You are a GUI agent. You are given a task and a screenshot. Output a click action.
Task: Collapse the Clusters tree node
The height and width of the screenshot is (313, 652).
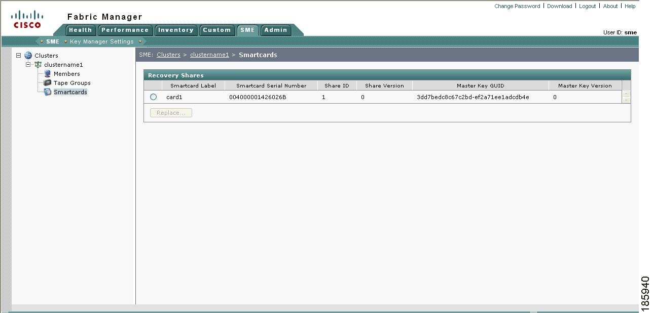(19, 56)
